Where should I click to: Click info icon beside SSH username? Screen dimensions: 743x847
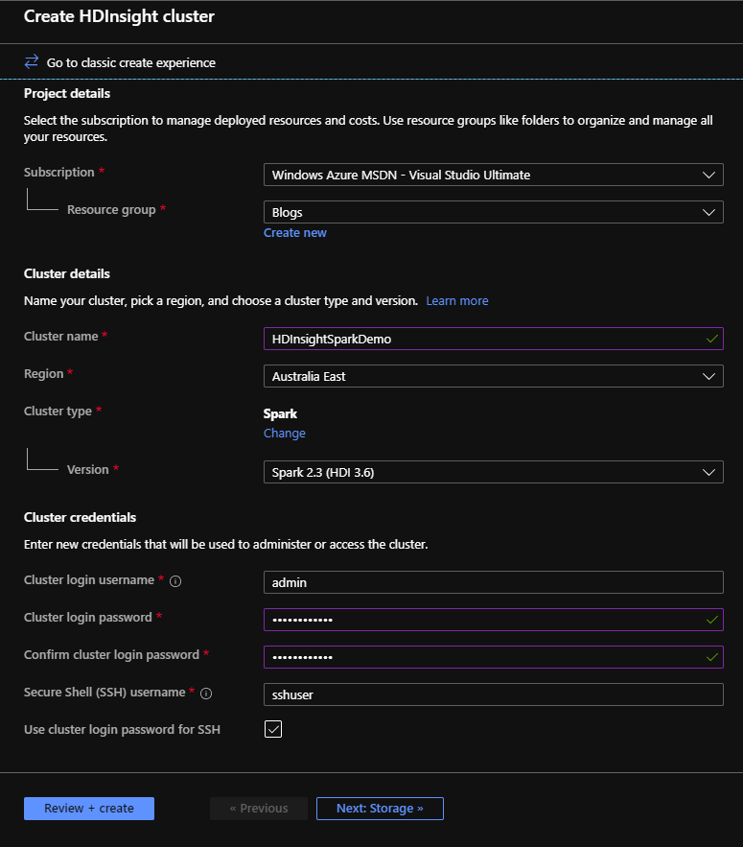click(206, 693)
